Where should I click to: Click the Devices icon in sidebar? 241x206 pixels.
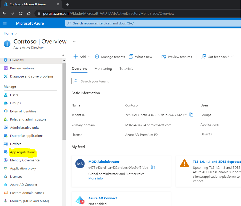(x=6, y=144)
